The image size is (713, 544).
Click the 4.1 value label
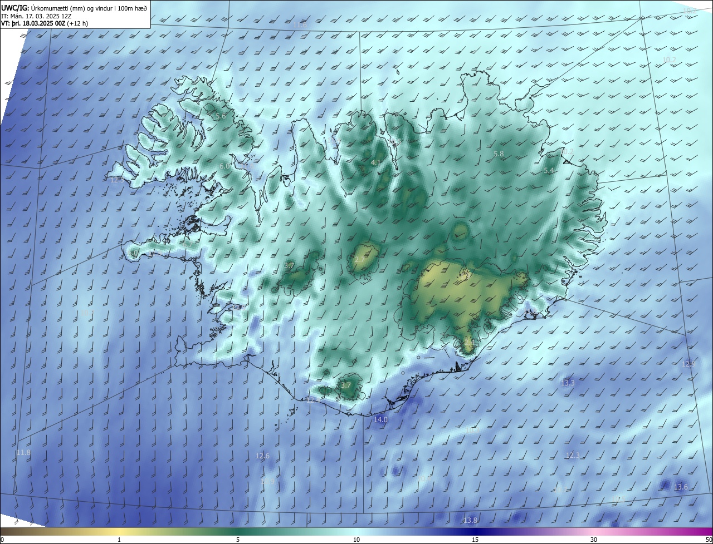pyautogui.click(x=375, y=162)
